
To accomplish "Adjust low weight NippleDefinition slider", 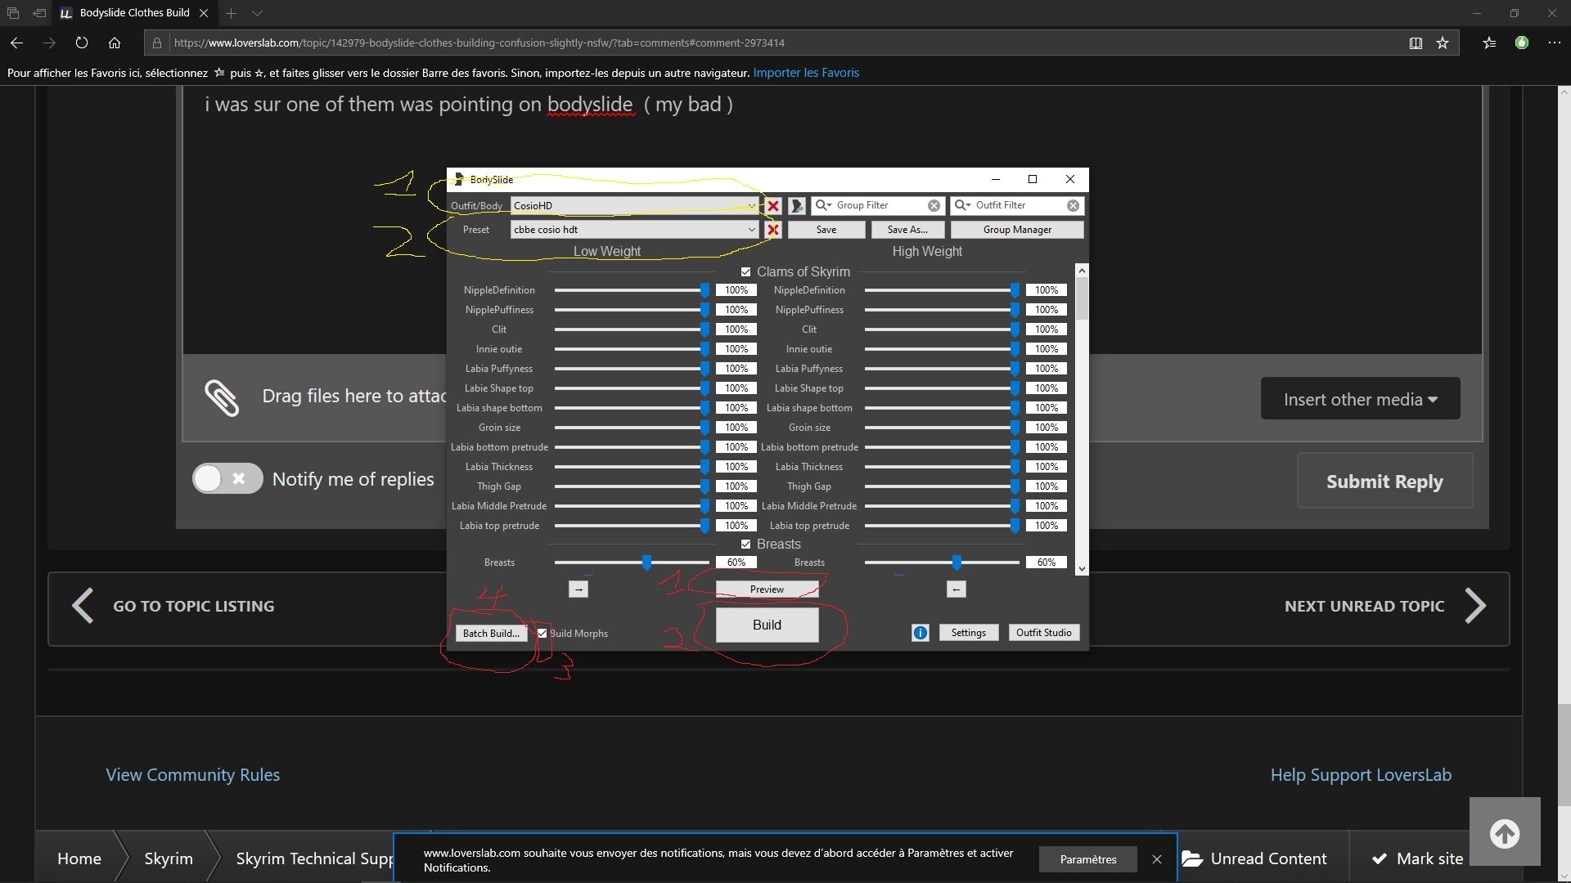I will click(704, 290).
